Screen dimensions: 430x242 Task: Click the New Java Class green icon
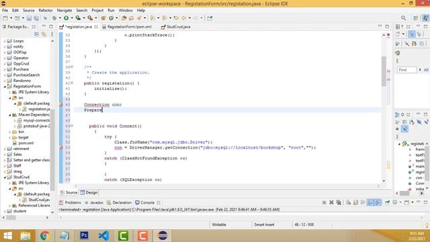111,18
